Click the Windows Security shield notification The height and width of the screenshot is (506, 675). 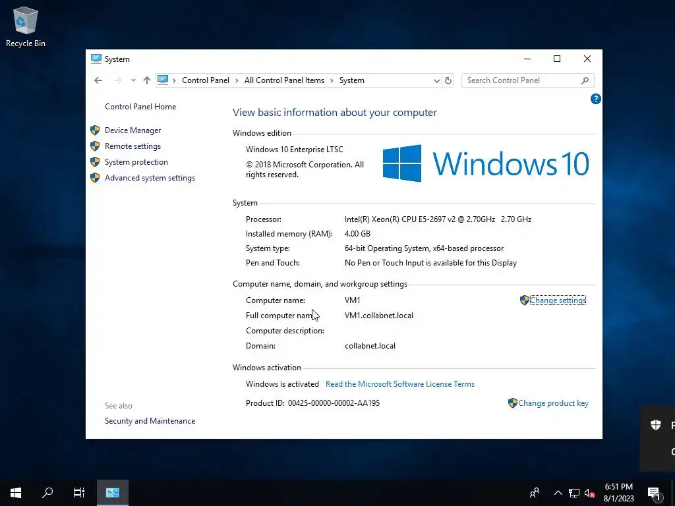pos(656,425)
